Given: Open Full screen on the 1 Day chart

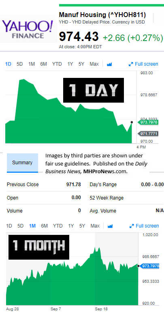Looking at the screenshot, I should (143, 64).
